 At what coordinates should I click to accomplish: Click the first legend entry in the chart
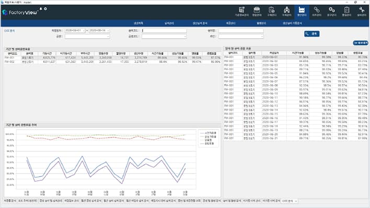click(208, 133)
